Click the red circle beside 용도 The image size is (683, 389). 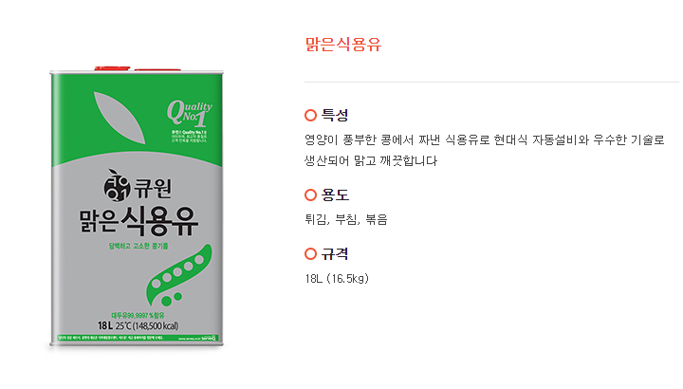point(310,194)
